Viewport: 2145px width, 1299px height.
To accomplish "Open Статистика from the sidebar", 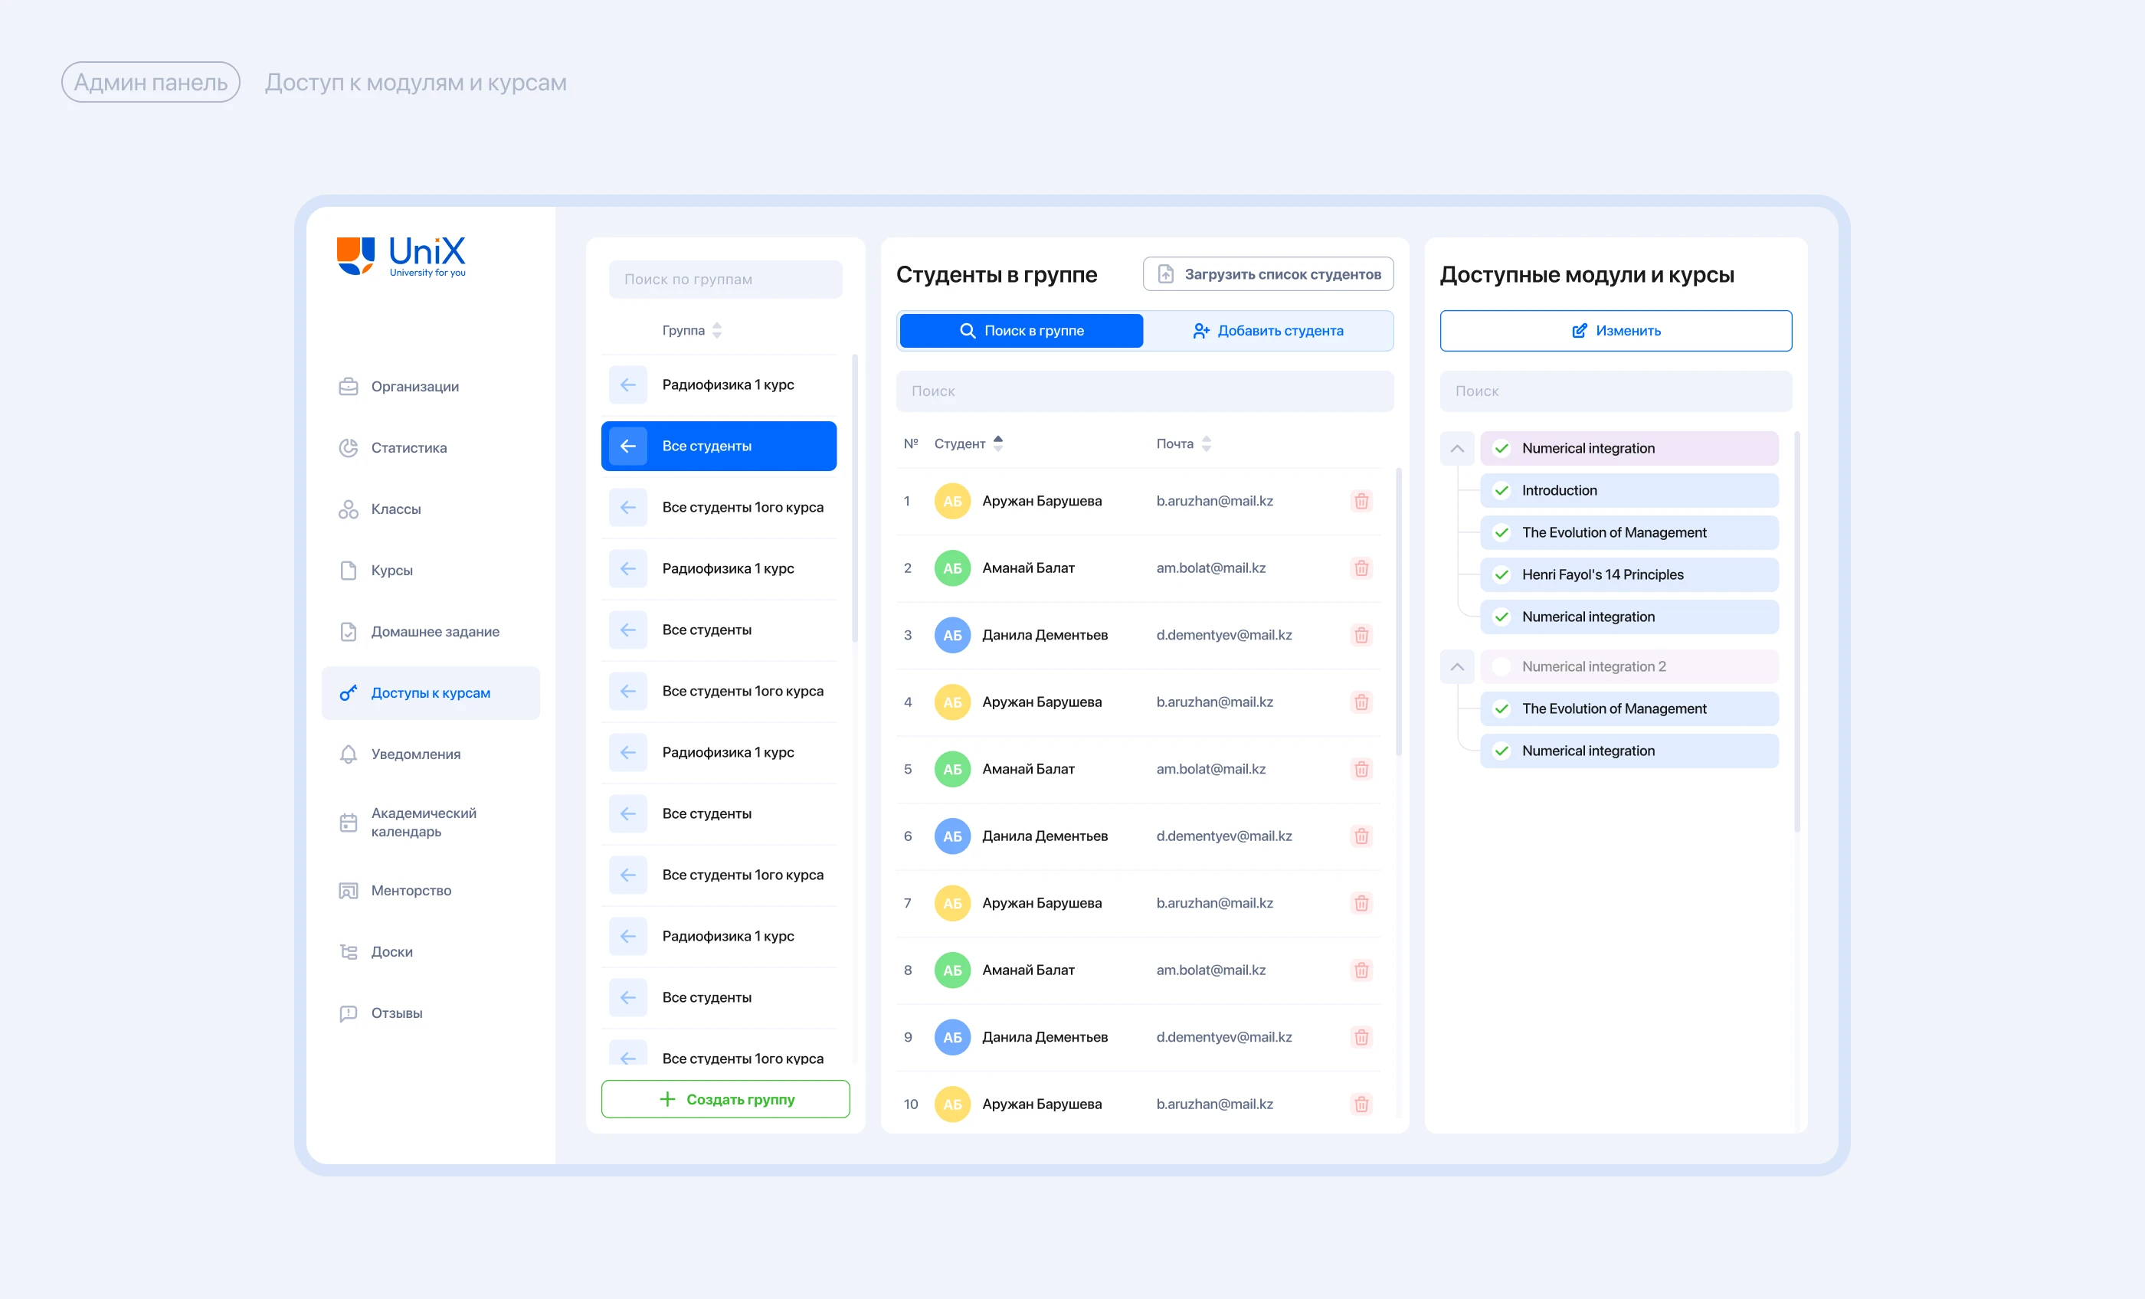I will [408, 447].
